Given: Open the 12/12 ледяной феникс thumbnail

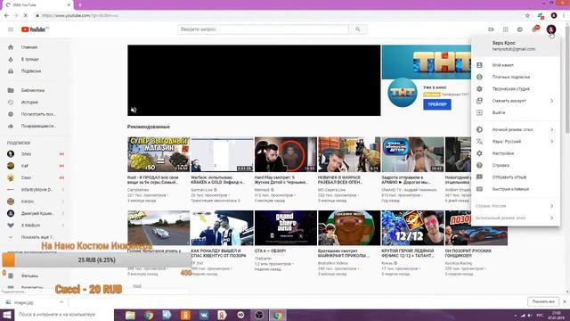Looking at the screenshot, I should (x=412, y=228).
